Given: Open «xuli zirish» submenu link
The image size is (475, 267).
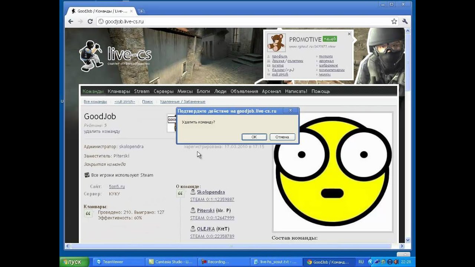Looking at the screenshot, I should [125, 102].
